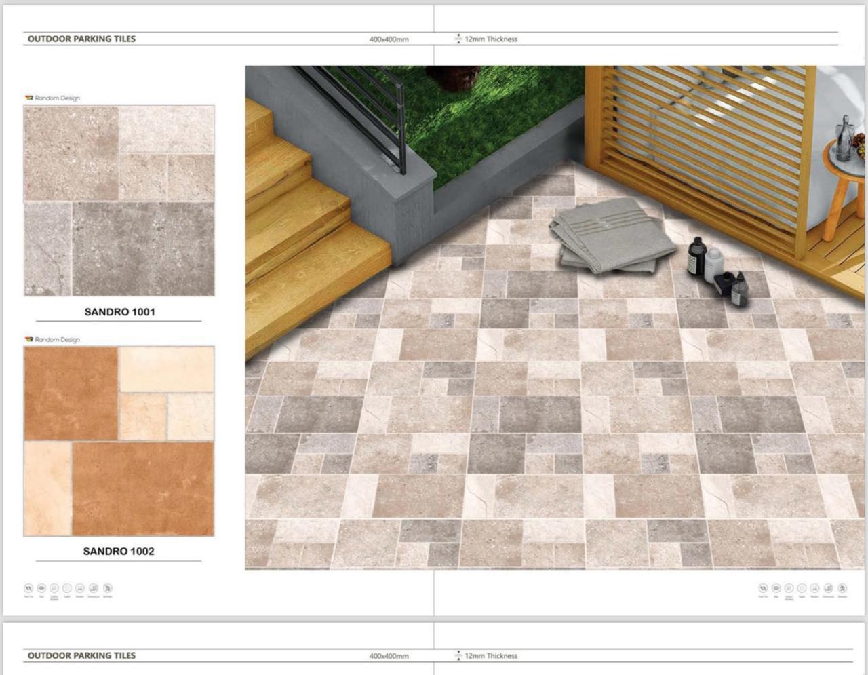Click the SANDRO 1002 label
The width and height of the screenshot is (868, 675).
(119, 551)
